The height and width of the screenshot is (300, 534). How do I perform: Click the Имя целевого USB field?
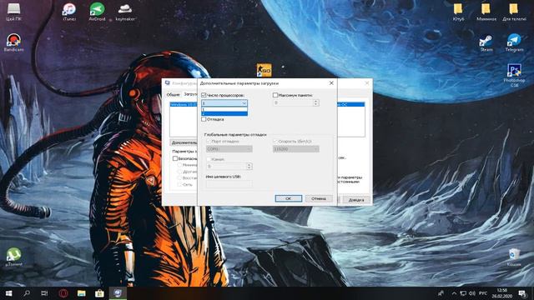(x=229, y=184)
